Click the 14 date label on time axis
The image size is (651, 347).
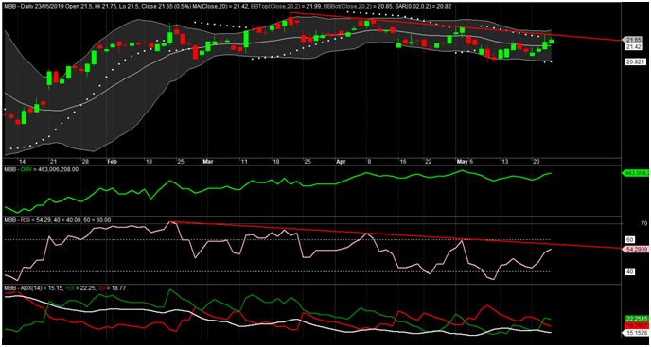(x=23, y=162)
